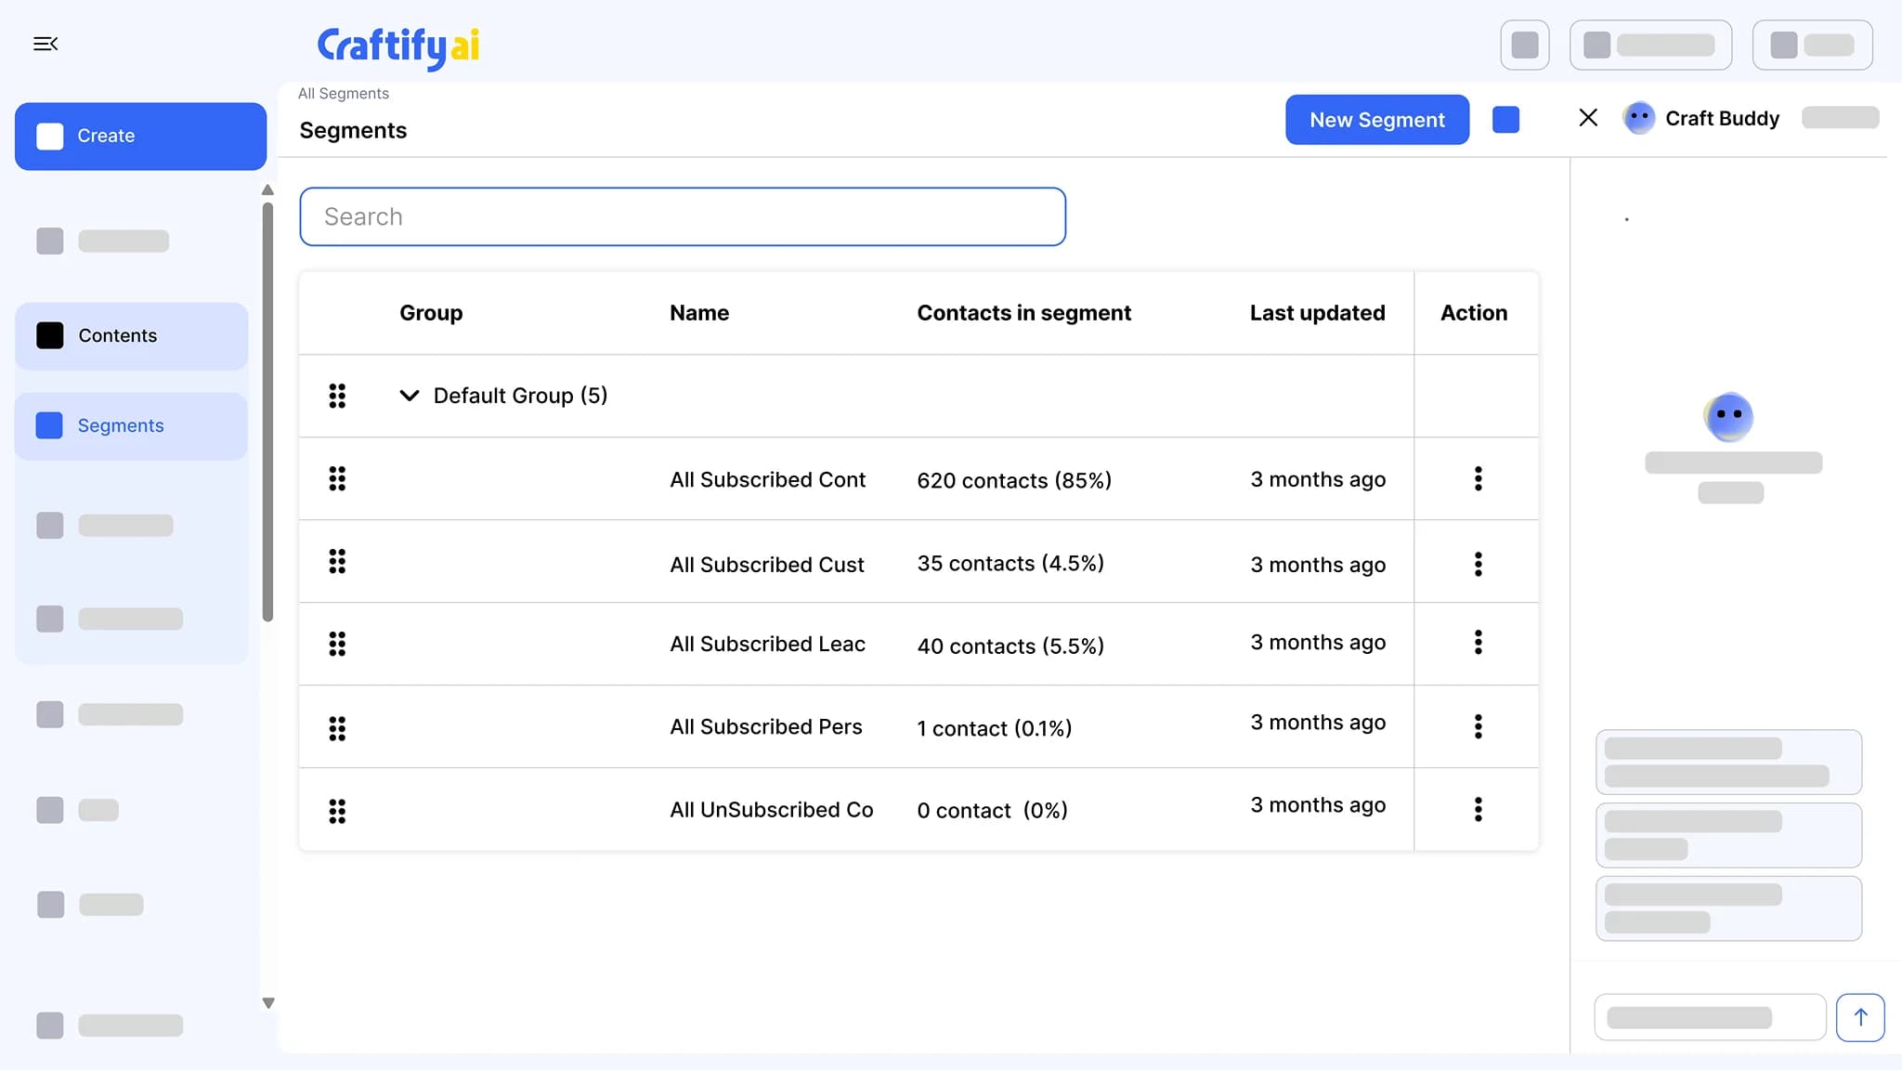Open the All UnSubscribed Co segment name
The height and width of the screenshot is (1070, 1902).
tap(771, 810)
